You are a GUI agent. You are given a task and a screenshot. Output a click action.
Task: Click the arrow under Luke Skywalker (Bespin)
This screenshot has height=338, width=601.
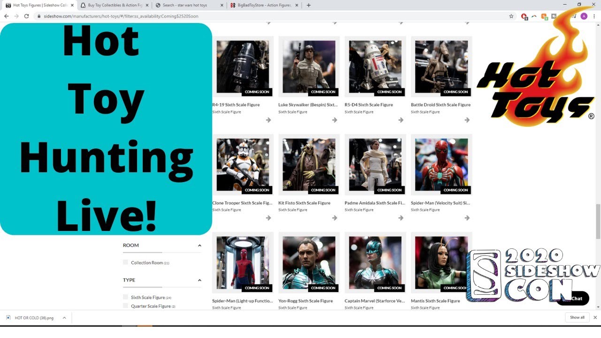[335, 120]
